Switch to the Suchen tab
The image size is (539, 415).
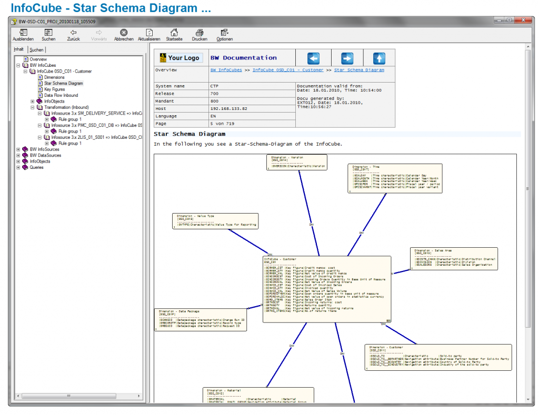coord(36,49)
